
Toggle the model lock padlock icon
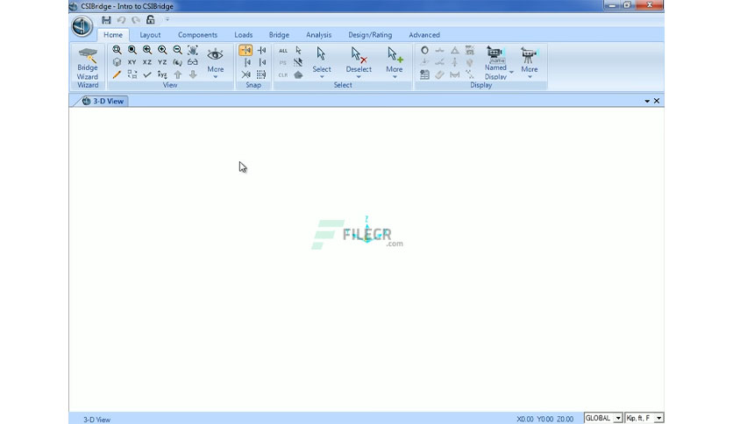pyautogui.click(x=151, y=19)
